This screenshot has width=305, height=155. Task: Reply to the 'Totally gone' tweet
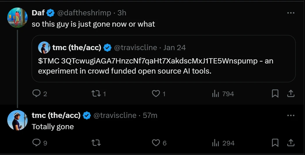pyautogui.click(x=36, y=143)
